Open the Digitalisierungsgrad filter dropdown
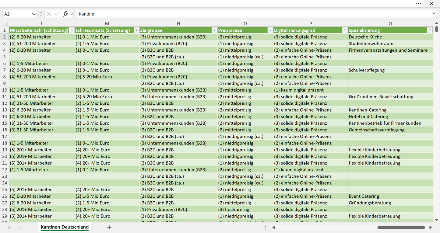Viewport: 440px width, 233px height. (345, 30)
